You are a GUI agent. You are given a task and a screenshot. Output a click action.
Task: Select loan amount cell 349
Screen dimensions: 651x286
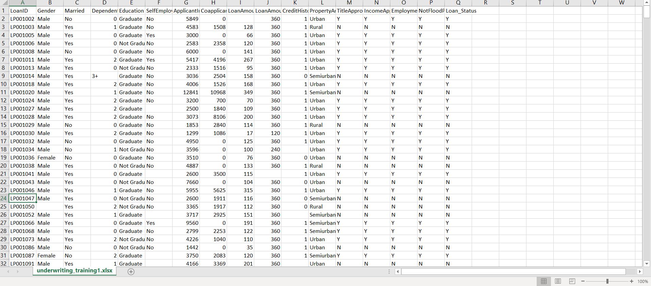click(x=240, y=92)
